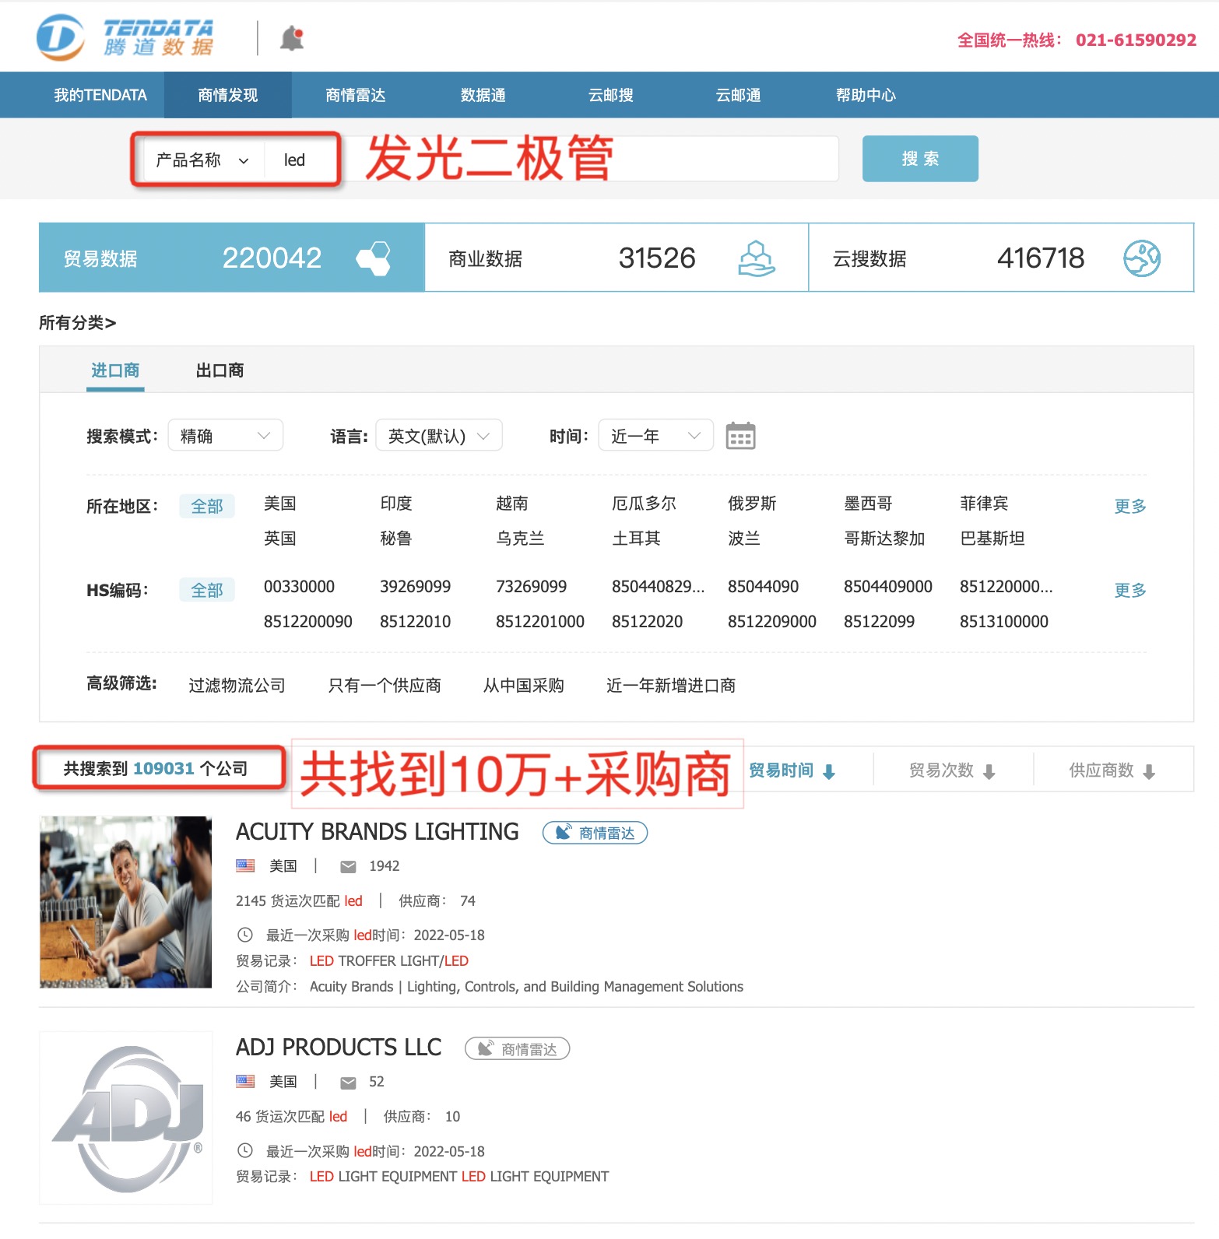Open 商情雷达 badge for Acuity Brands
Viewport: 1219px width, 1239px height.
coord(595,833)
